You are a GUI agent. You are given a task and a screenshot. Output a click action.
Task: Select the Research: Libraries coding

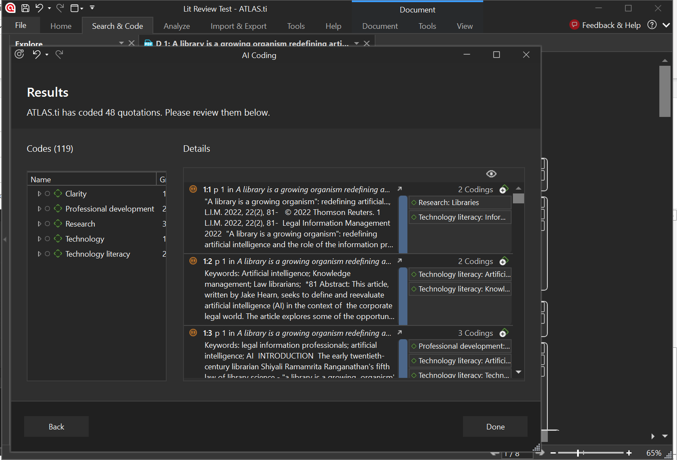460,202
